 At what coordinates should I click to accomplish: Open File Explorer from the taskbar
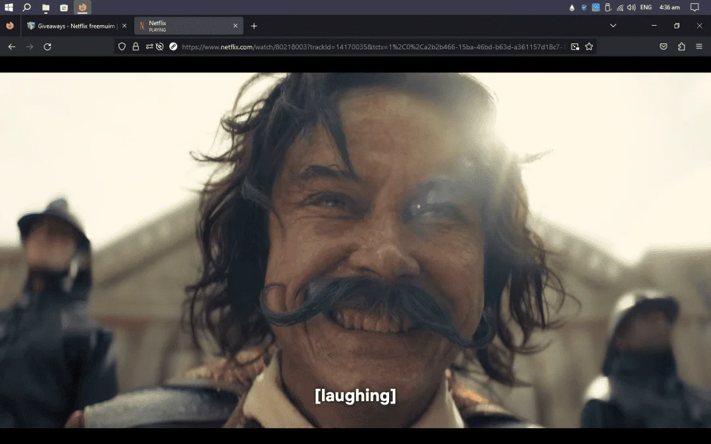(46, 7)
